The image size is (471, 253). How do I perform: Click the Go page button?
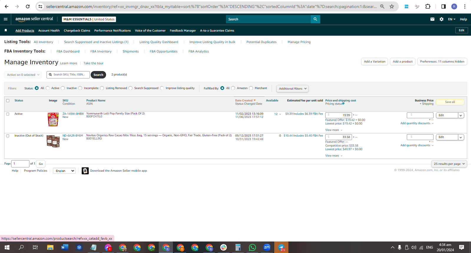click(41, 164)
